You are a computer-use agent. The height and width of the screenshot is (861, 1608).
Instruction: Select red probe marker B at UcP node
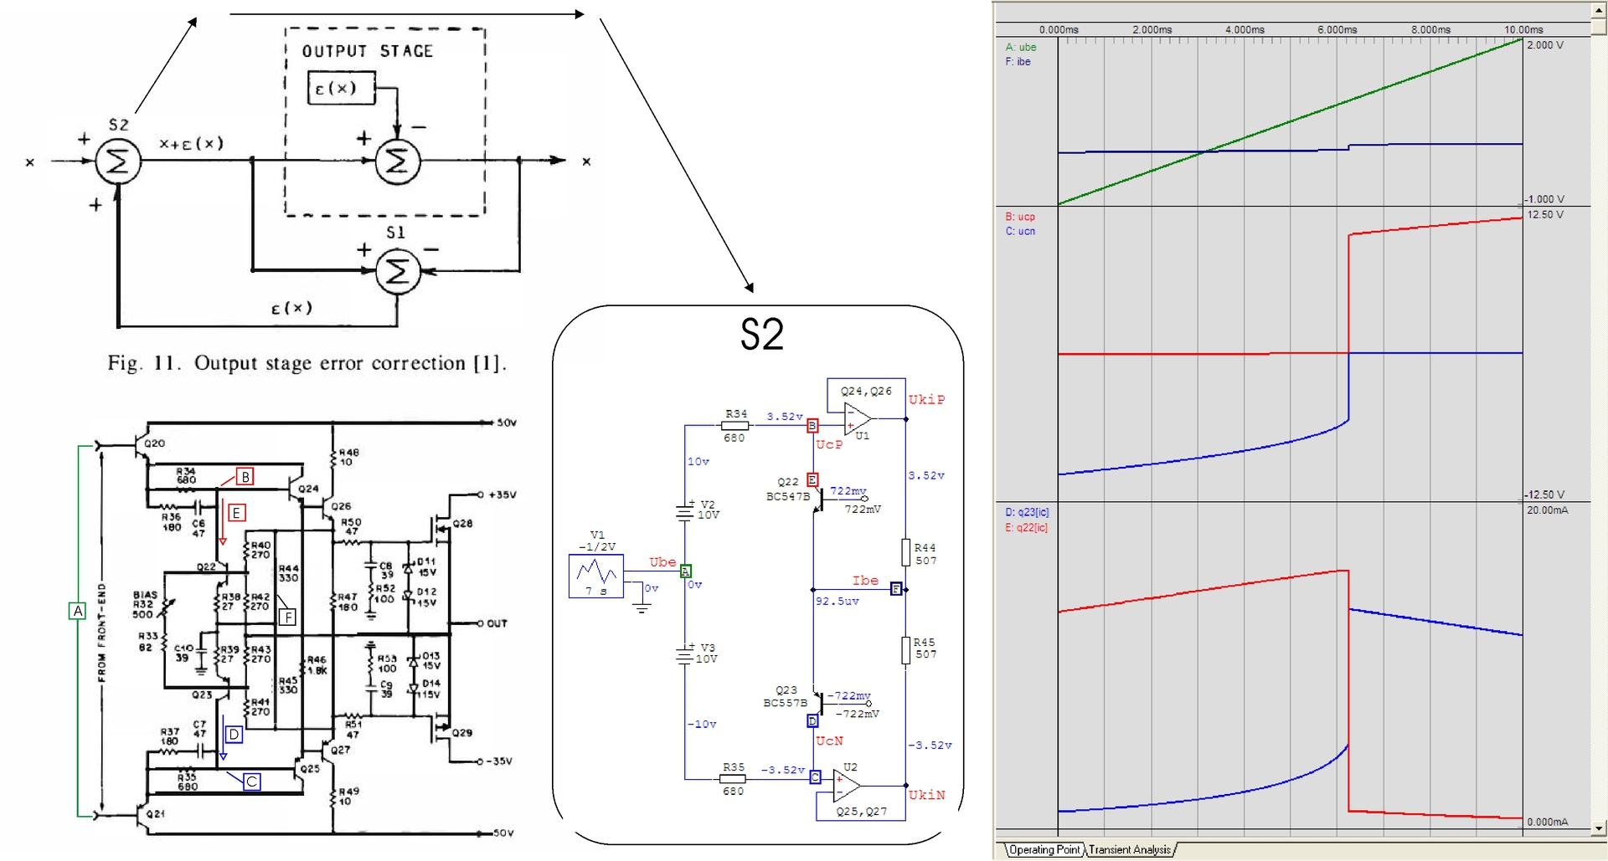tap(812, 426)
